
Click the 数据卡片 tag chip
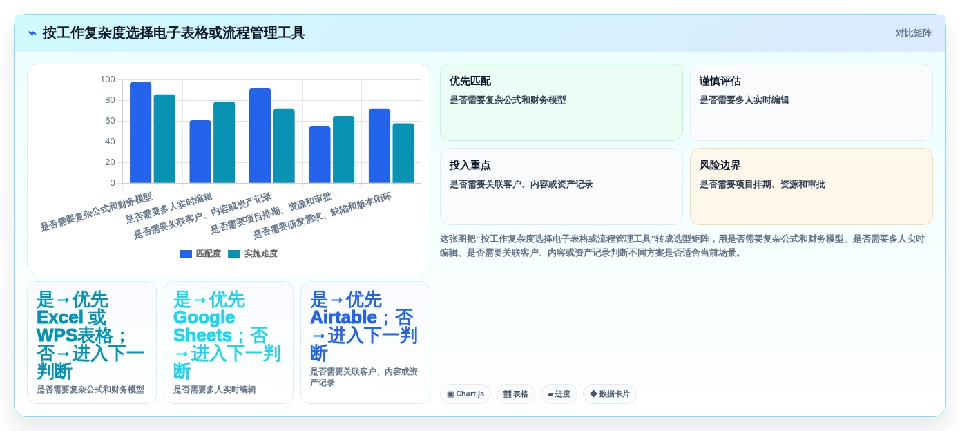pyautogui.click(x=610, y=394)
